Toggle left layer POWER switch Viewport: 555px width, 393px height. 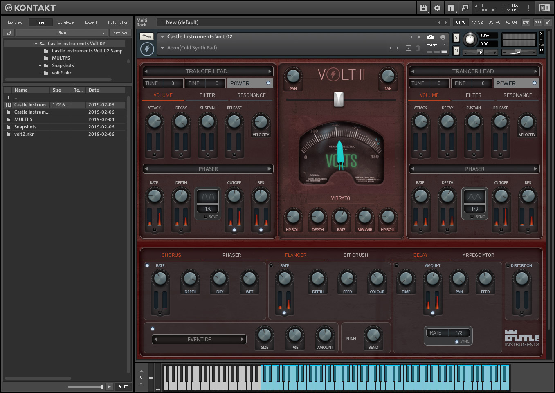[x=268, y=83]
